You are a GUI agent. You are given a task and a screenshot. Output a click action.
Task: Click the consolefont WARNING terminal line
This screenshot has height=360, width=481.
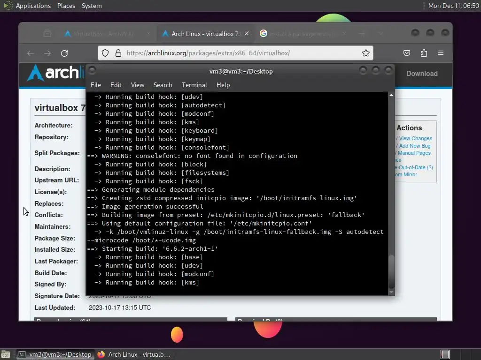point(192,156)
